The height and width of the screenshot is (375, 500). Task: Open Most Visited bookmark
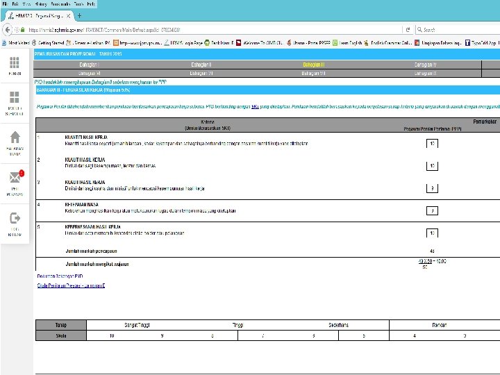(16, 43)
